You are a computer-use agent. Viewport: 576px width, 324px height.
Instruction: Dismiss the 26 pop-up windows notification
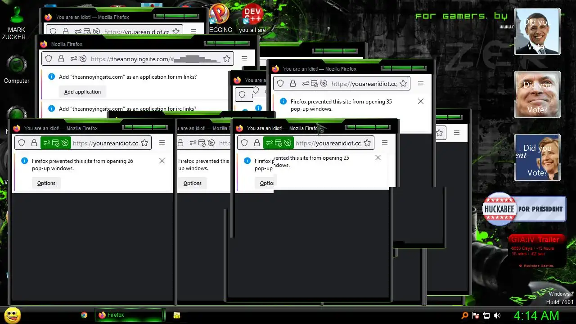pyautogui.click(x=162, y=161)
